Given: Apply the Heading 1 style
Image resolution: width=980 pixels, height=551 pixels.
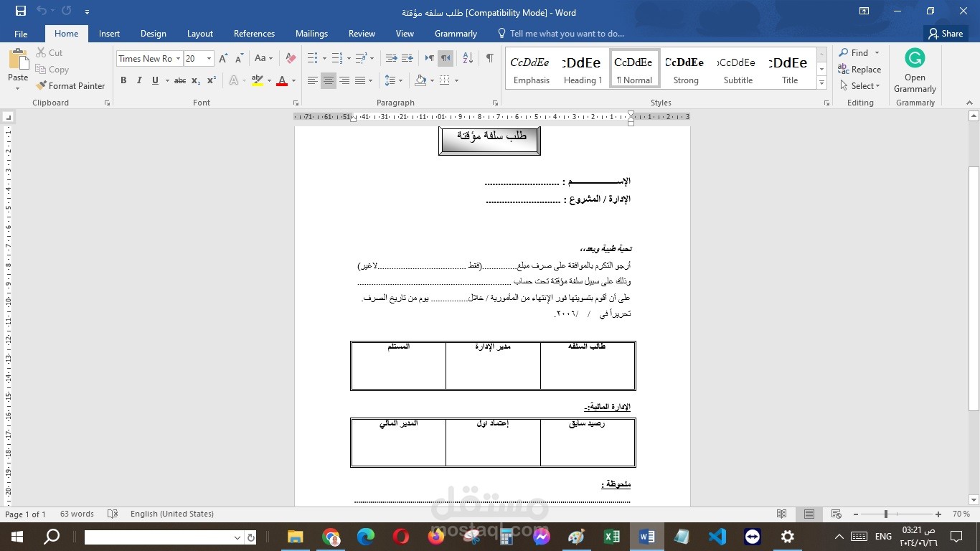Looking at the screenshot, I should click(x=583, y=70).
